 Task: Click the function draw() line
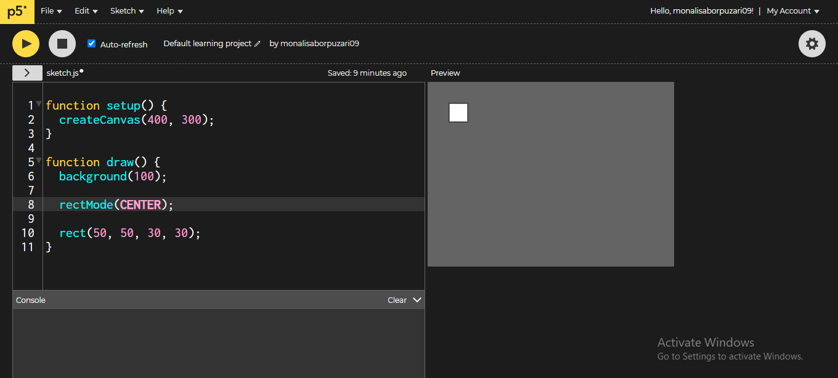point(103,162)
